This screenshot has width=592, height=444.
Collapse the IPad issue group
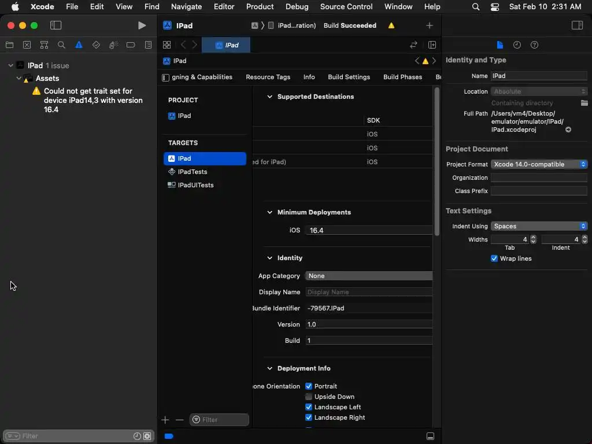point(10,65)
